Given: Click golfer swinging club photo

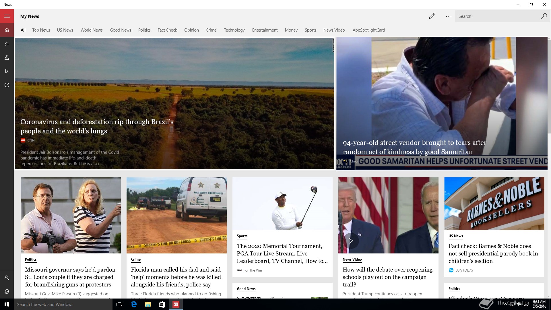Looking at the screenshot, I should click(x=282, y=204).
